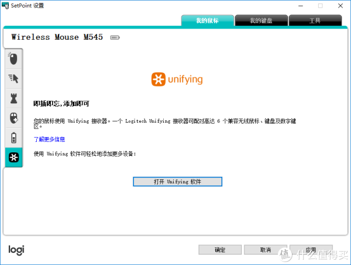Click the 应用 button
This screenshot has height=265, width=351.
[x=311, y=250]
